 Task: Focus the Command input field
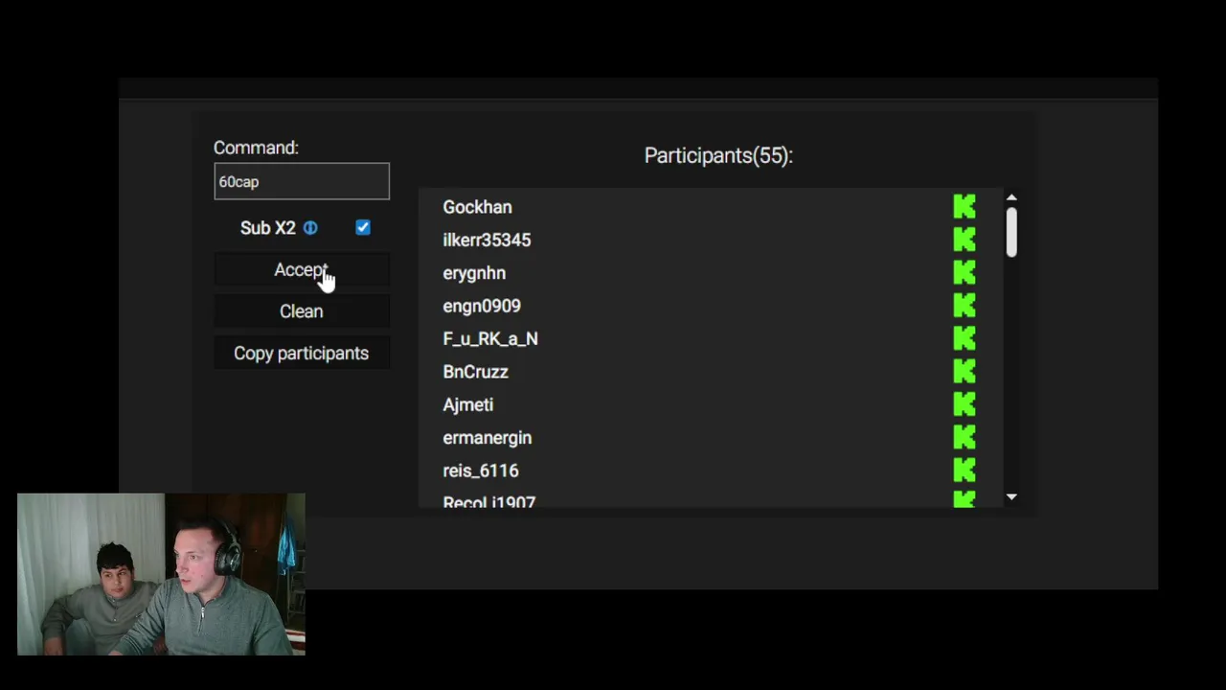(301, 182)
